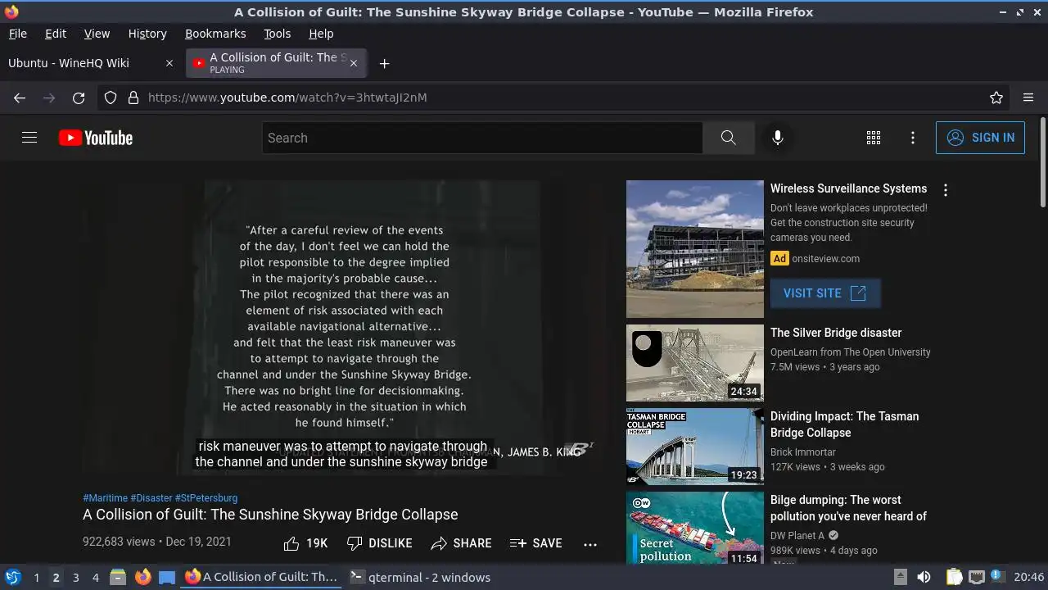Open options menu for the Wireless Surveillance ad
This screenshot has height=590, width=1048.
946,190
